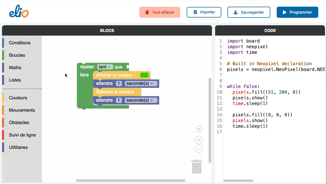This screenshot has width=327, height=184.
Task: Click green color swatch in Afficher block
Action: [x=144, y=75]
